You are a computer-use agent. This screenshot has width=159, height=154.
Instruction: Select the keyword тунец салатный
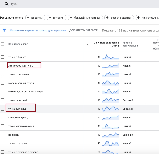[x=18, y=100]
